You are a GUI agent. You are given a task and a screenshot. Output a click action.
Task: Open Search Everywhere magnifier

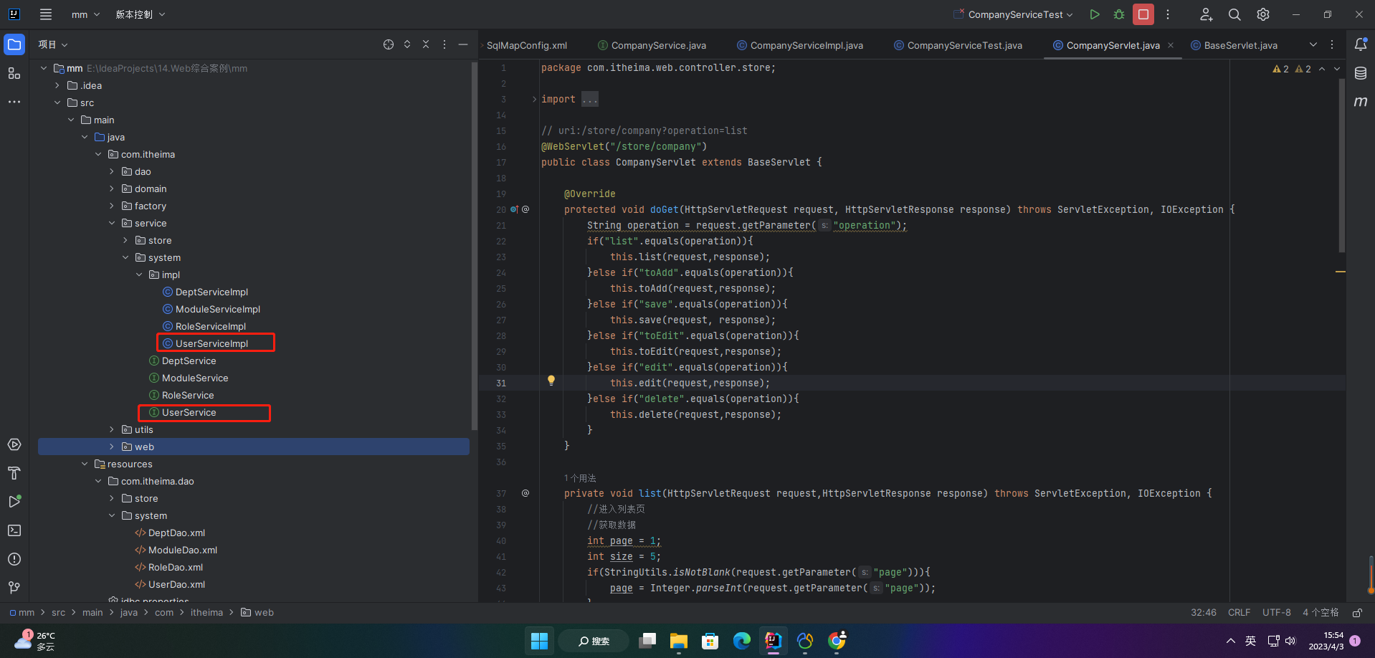(1234, 14)
